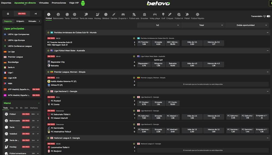Viewport: 272px width, 155px height.
Task: Bet on FC Twente at 1.06
Action: (144, 43)
